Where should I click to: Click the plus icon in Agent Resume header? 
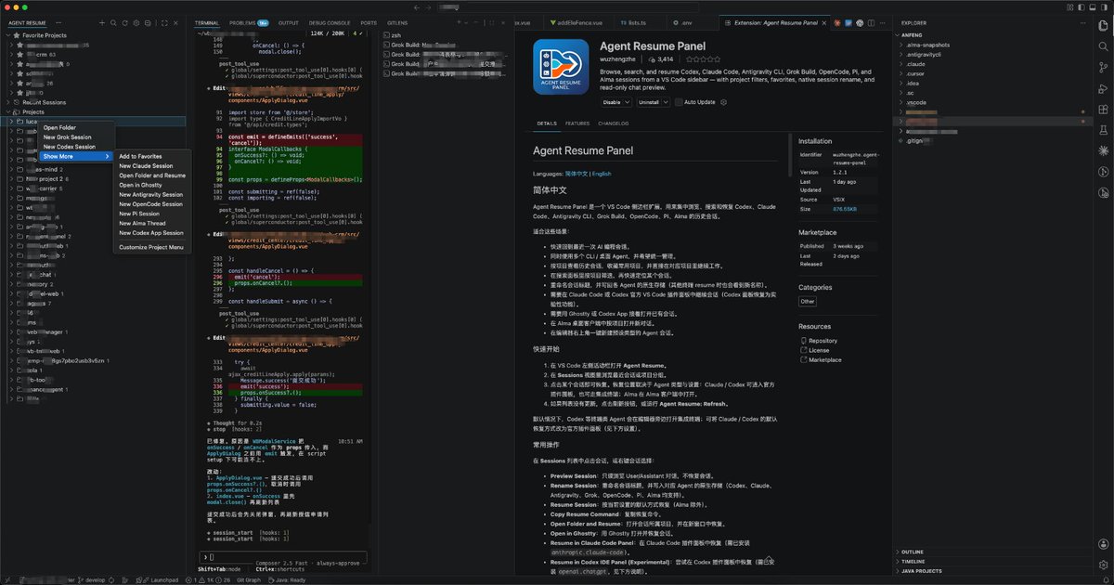coord(102,23)
